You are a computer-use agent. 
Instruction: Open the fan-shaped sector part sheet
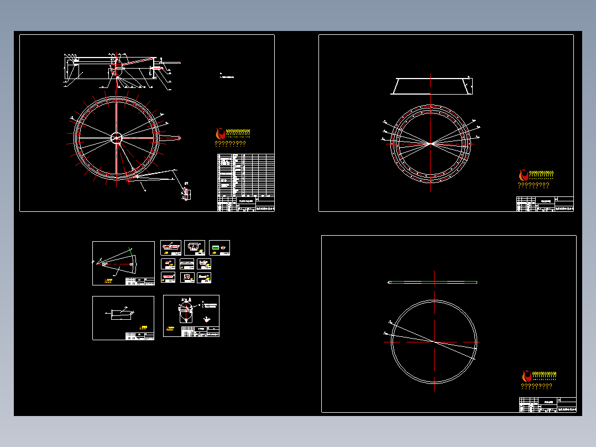tap(123, 263)
